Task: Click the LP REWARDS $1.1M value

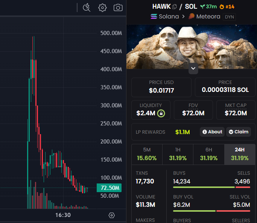Action: tap(182, 132)
